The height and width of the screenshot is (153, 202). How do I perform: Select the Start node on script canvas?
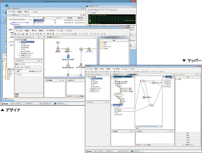coord(58,42)
